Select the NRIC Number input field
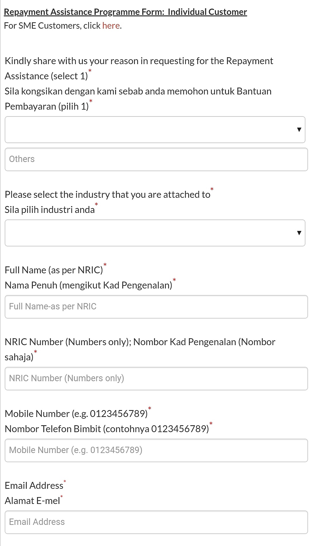 (x=156, y=379)
